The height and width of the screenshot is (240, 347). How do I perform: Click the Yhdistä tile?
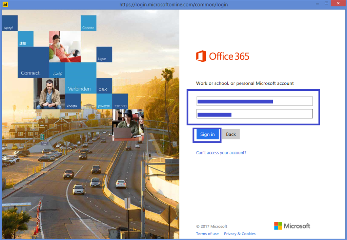coord(73,102)
